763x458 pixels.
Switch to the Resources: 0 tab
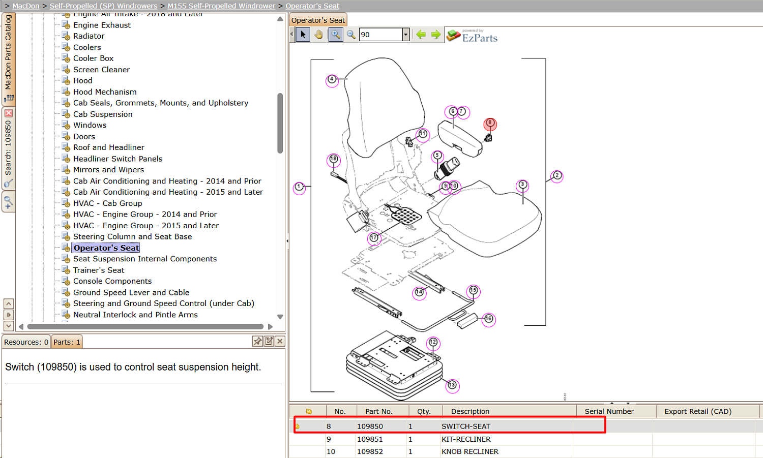click(26, 342)
